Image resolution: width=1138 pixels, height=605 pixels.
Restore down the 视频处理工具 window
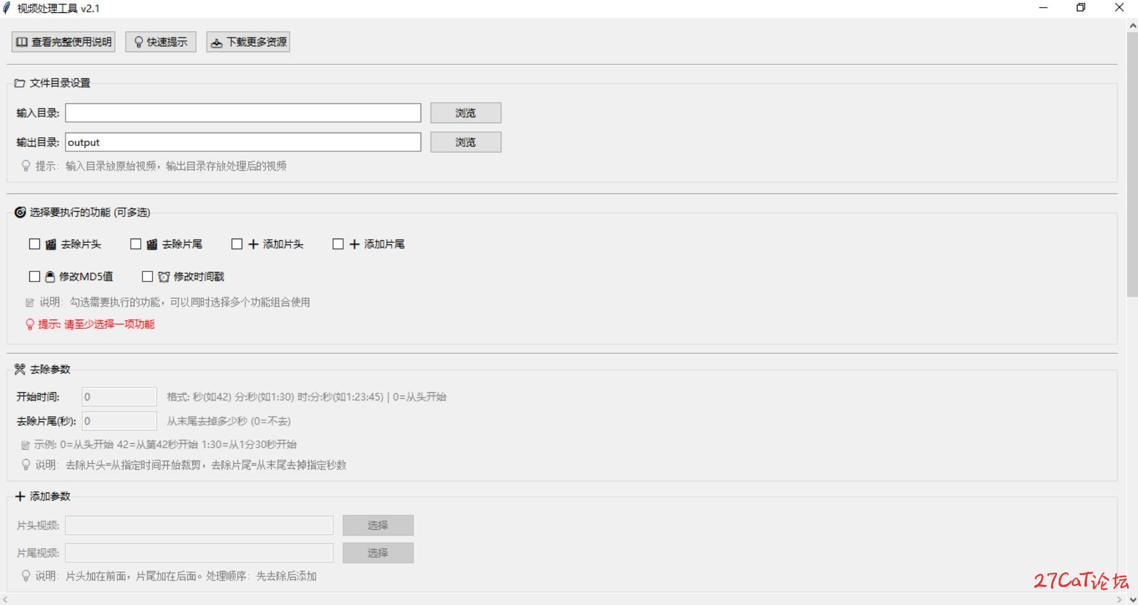point(1081,8)
